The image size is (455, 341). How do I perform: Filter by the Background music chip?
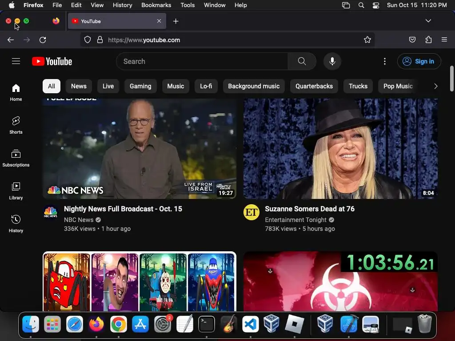[x=254, y=86]
